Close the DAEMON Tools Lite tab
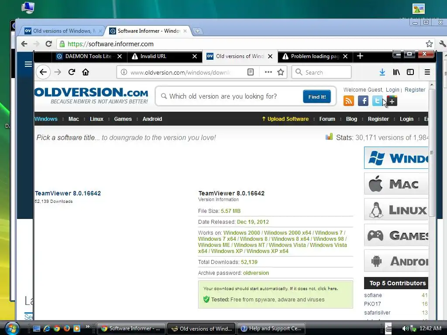 [x=120, y=56]
